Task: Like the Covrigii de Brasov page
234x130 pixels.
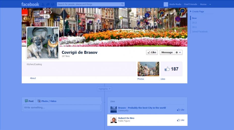Action: (x=152, y=52)
